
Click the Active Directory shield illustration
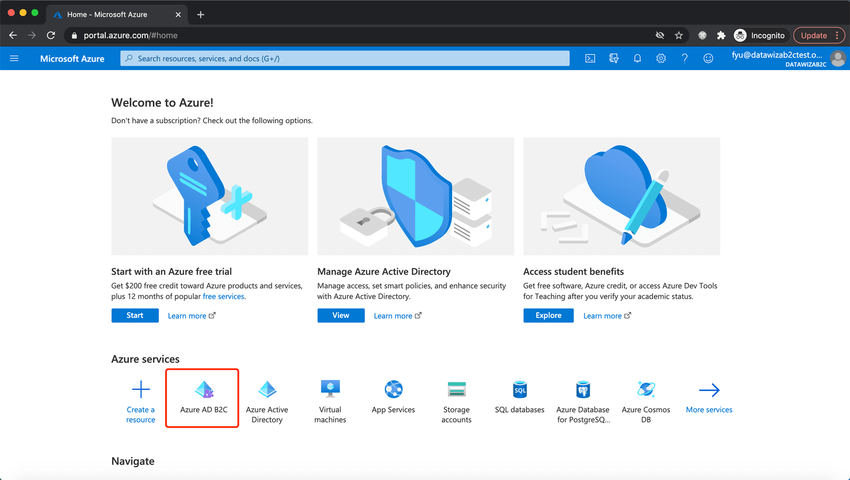(x=416, y=196)
